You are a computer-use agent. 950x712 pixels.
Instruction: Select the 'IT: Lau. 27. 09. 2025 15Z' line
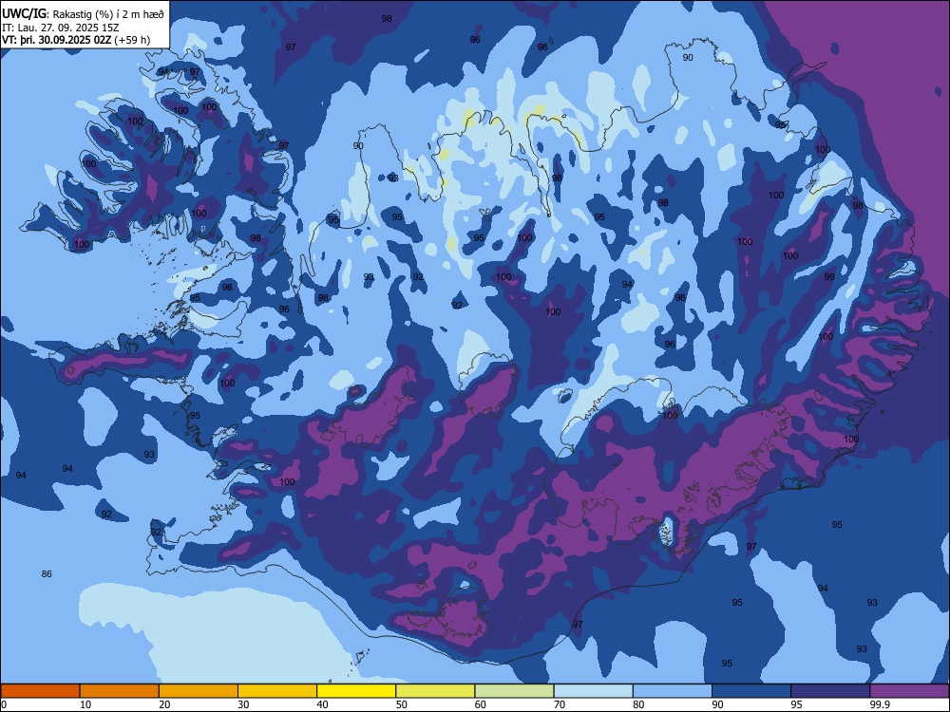(x=60, y=28)
